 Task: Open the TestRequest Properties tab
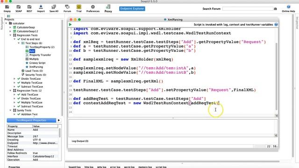pyautogui.click(x=31, y=120)
